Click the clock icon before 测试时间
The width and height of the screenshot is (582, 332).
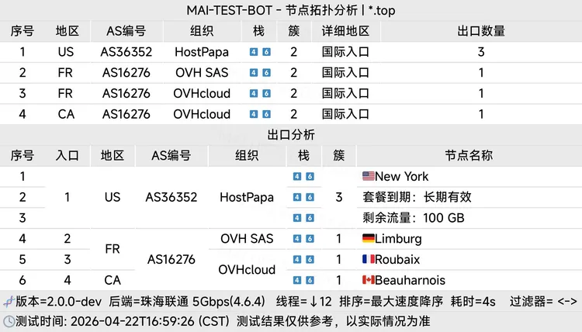[9, 320]
